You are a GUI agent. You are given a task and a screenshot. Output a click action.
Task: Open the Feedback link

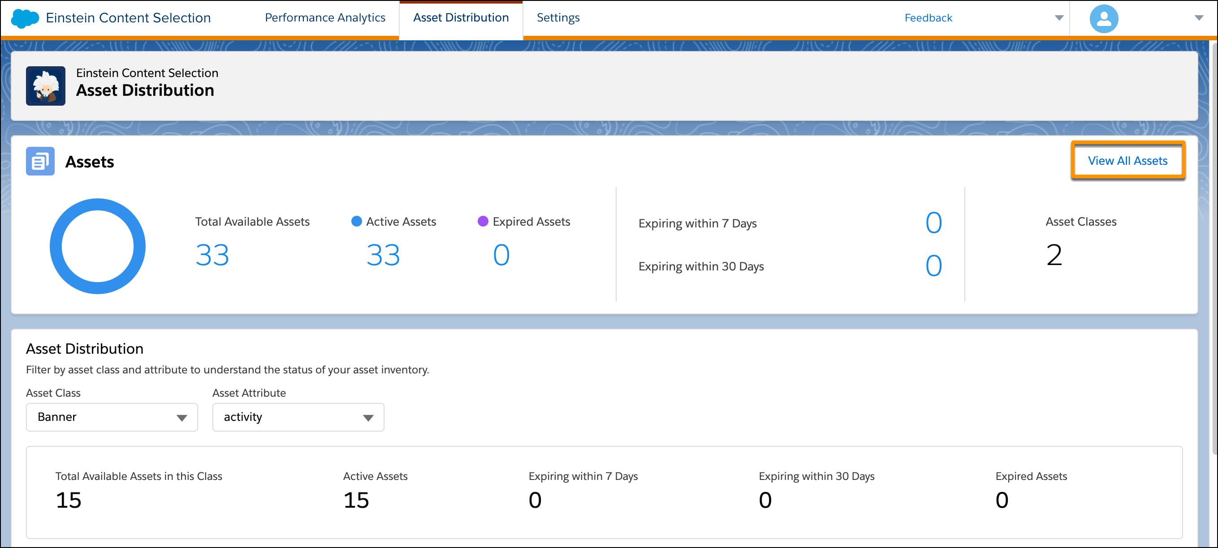tap(928, 17)
